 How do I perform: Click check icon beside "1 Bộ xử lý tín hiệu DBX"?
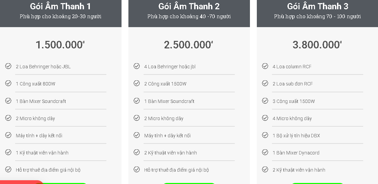click(x=265, y=135)
